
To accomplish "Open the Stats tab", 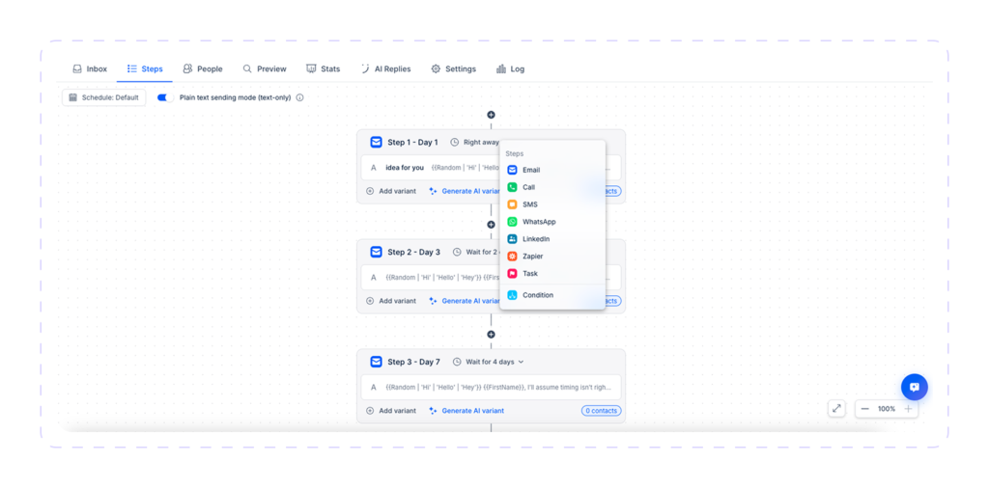I will coord(323,68).
